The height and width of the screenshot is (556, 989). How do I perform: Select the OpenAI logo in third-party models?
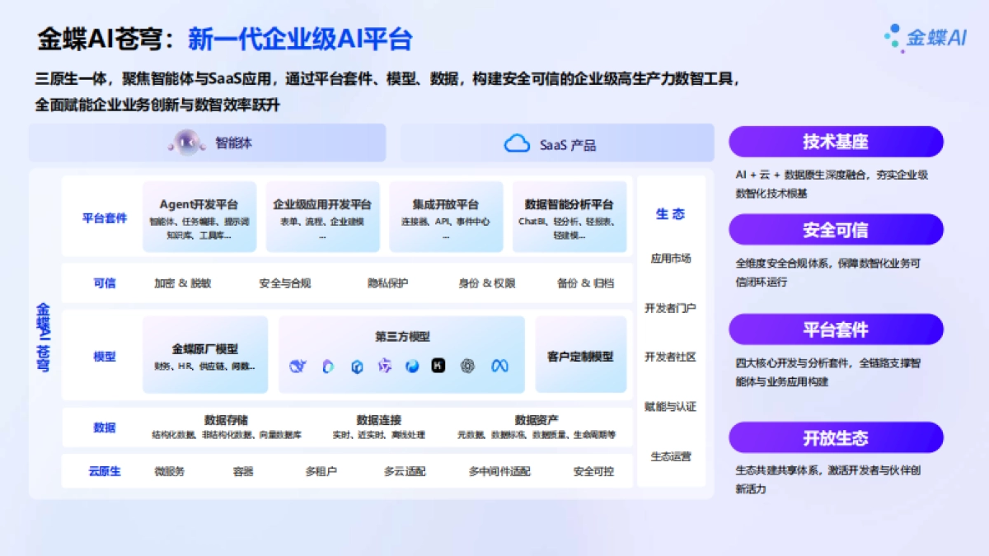[468, 366]
